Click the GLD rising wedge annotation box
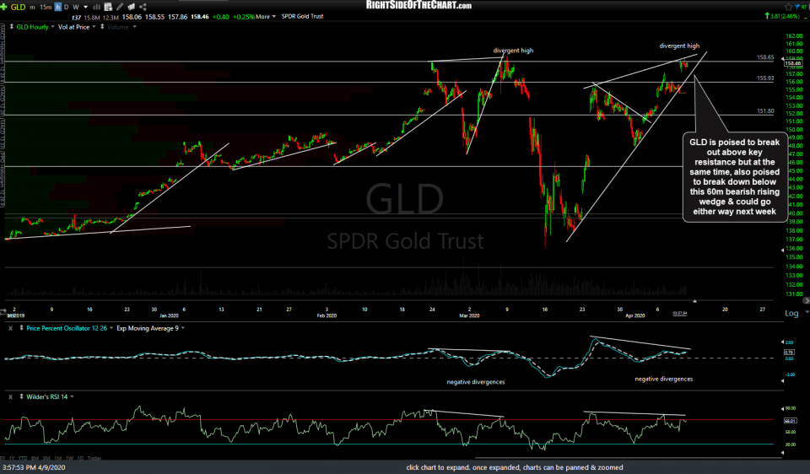This screenshot has width=810, height=474. [x=735, y=177]
